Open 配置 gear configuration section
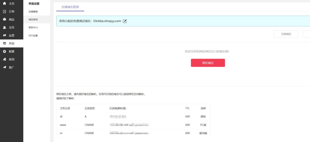Image resolution: width=310 pixels, height=142 pixels. (5, 51)
